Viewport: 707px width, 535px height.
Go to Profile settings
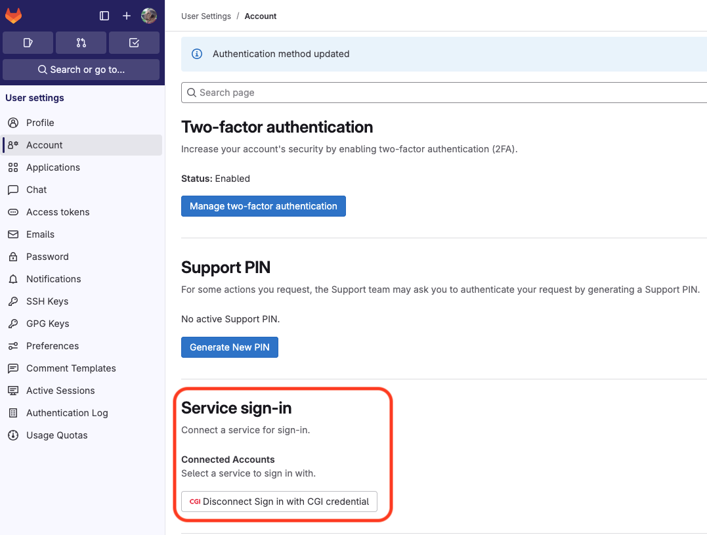pyautogui.click(x=40, y=123)
